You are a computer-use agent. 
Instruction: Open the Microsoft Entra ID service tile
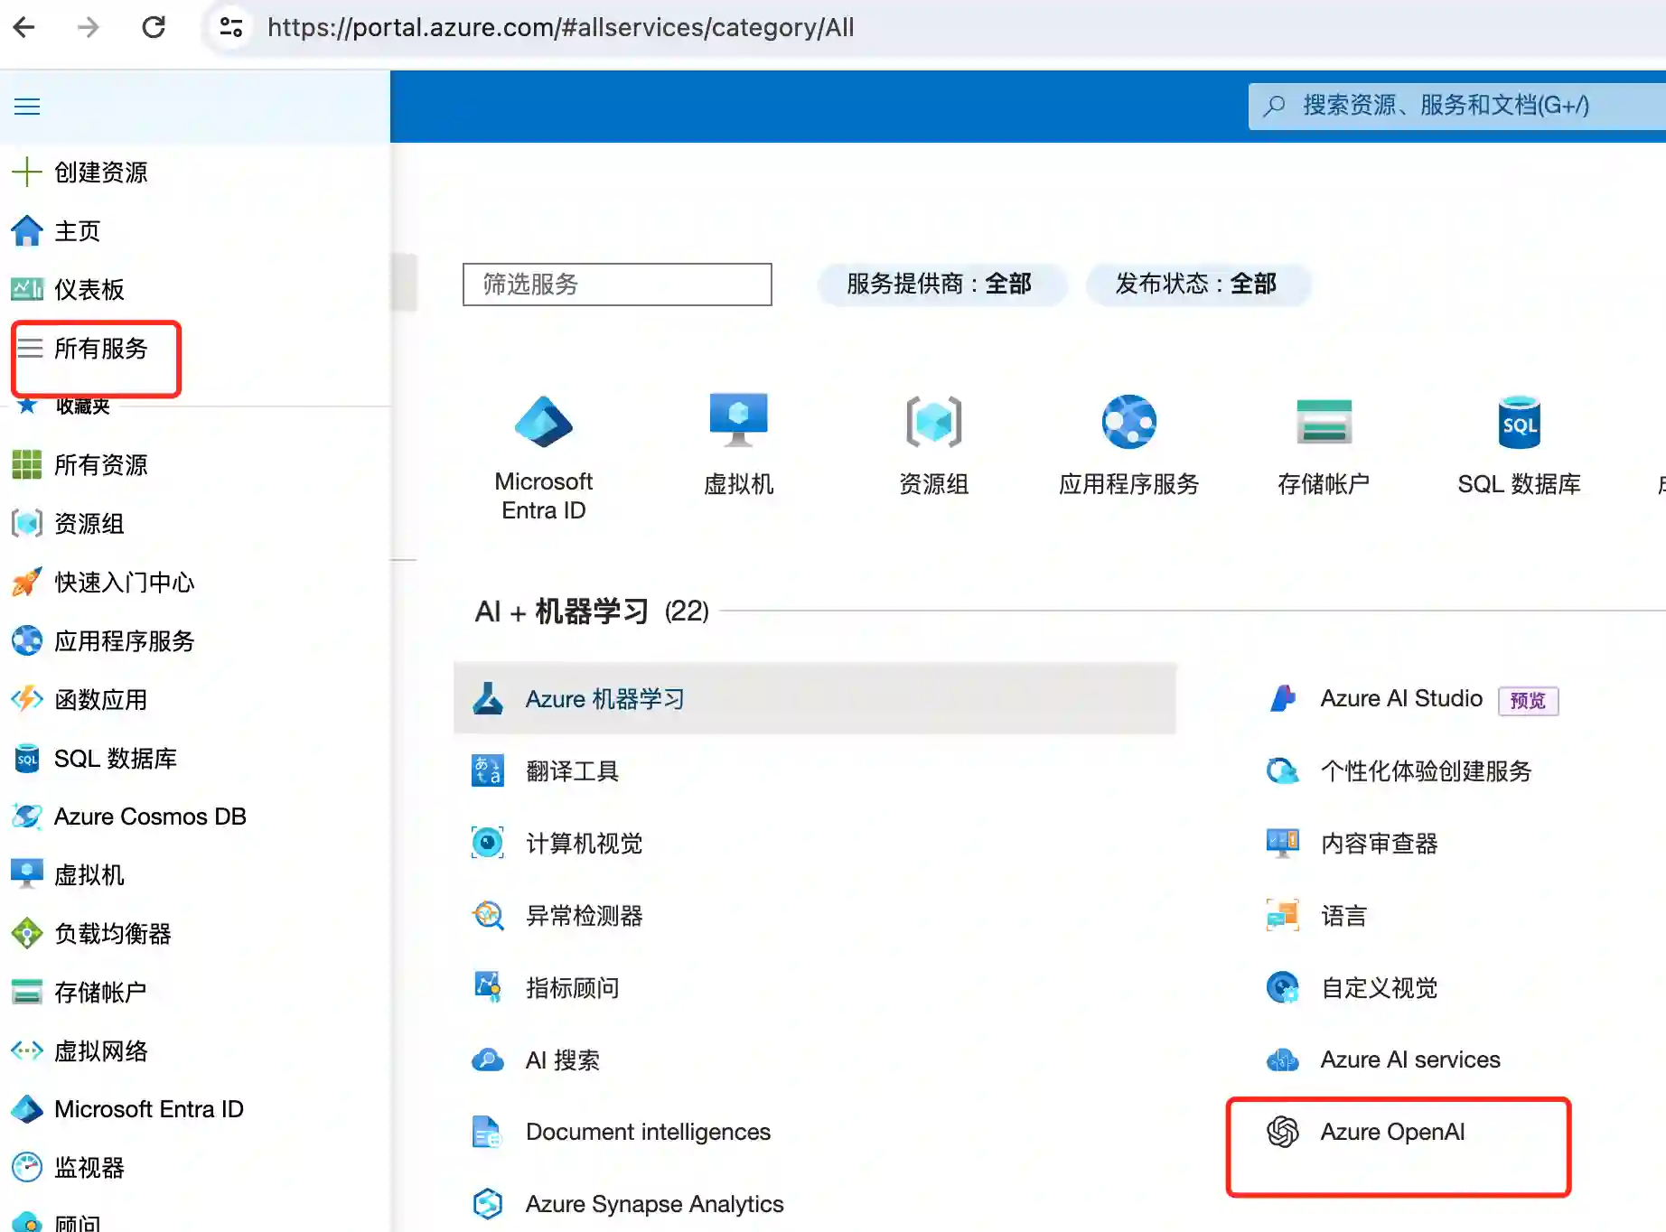pos(544,458)
